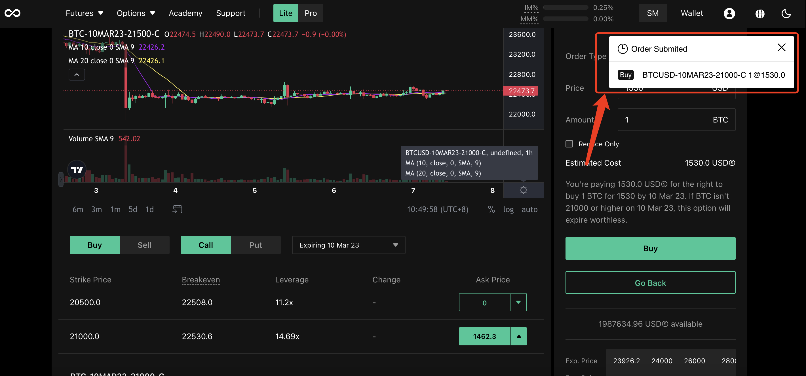The width and height of the screenshot is (806, 376).
Task: Open the Expiring 10 Mar 23 dropdown
Action: (348, 245)
